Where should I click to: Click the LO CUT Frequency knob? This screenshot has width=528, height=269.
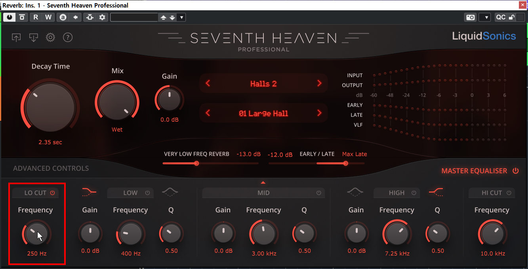tap(36, 234)
